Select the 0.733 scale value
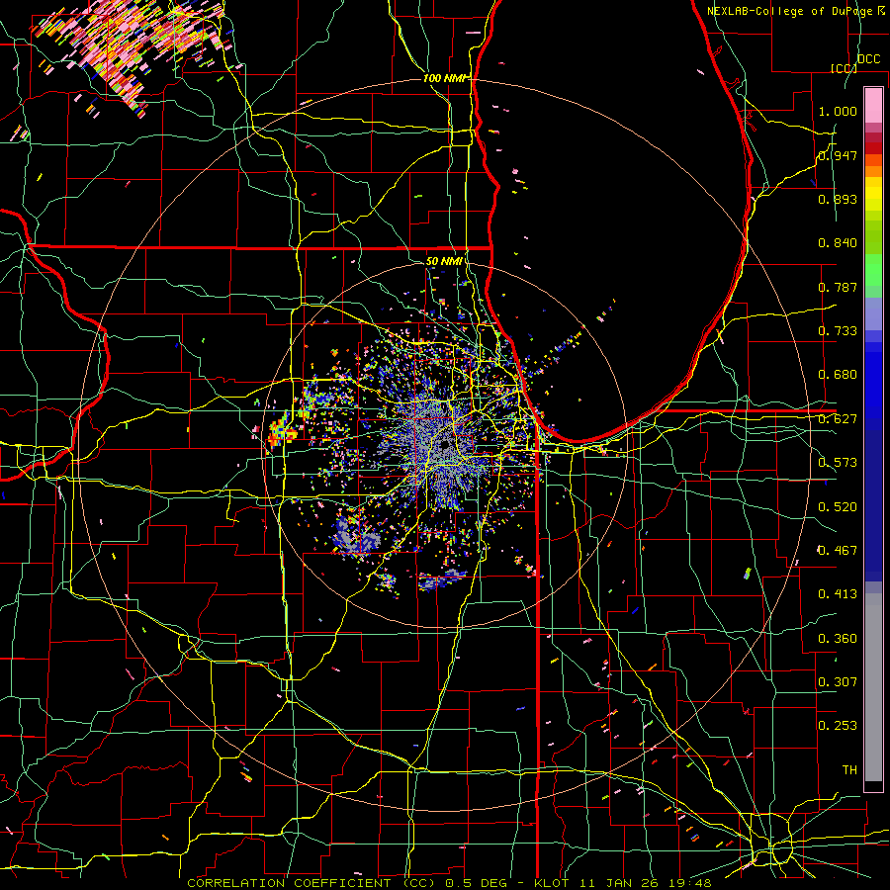890x890 pixels. click(838, 331)
